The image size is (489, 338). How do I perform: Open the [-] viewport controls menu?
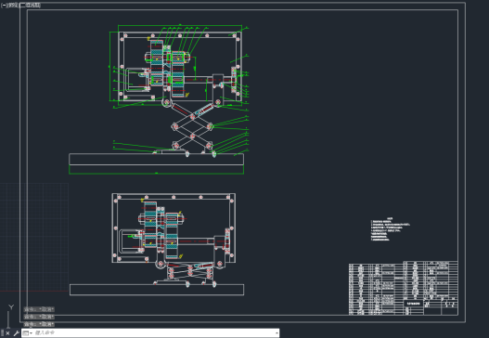click(4, 6)
